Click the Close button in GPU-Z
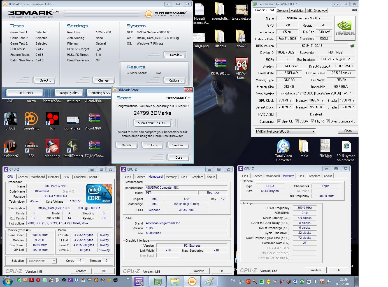The height and width of the screenshot is (287, 388). (x=348, y=131)
